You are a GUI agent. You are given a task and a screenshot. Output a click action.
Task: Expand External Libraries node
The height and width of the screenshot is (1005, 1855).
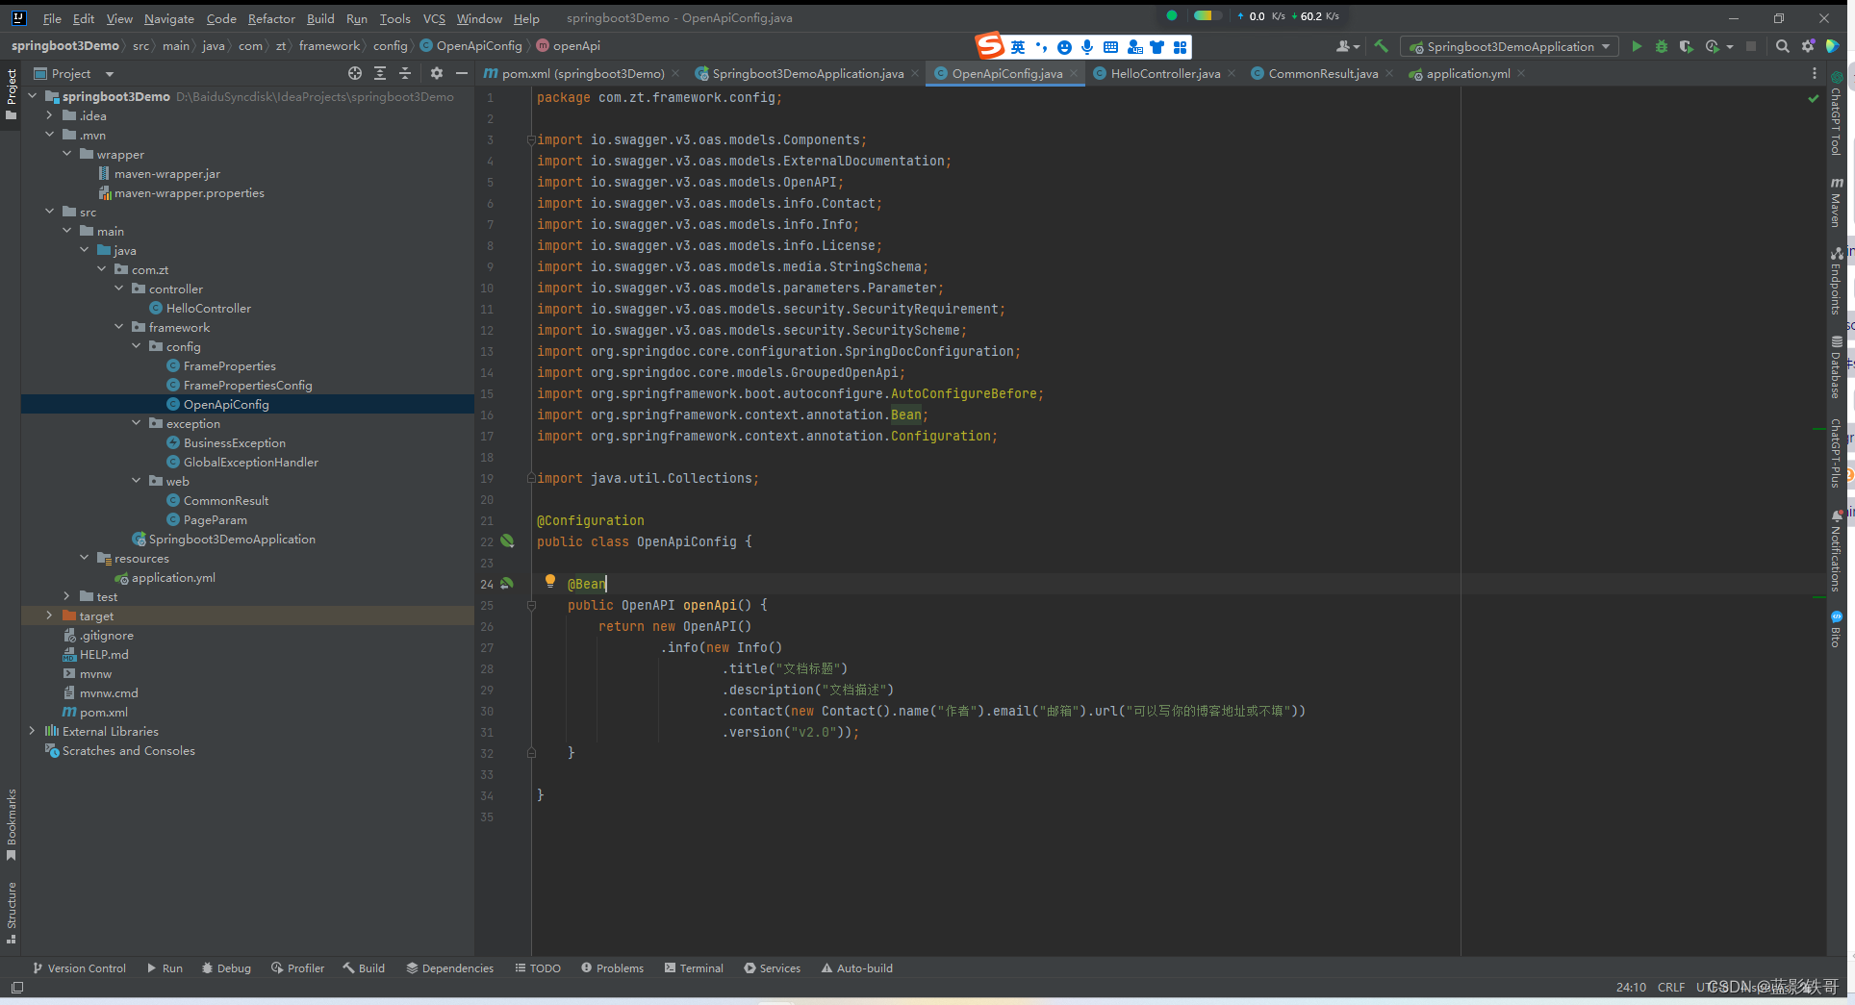pyautogui.click(x=33, y=731)
